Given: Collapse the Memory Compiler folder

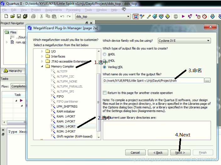Looking at the screenshot, I should point(42,66).
